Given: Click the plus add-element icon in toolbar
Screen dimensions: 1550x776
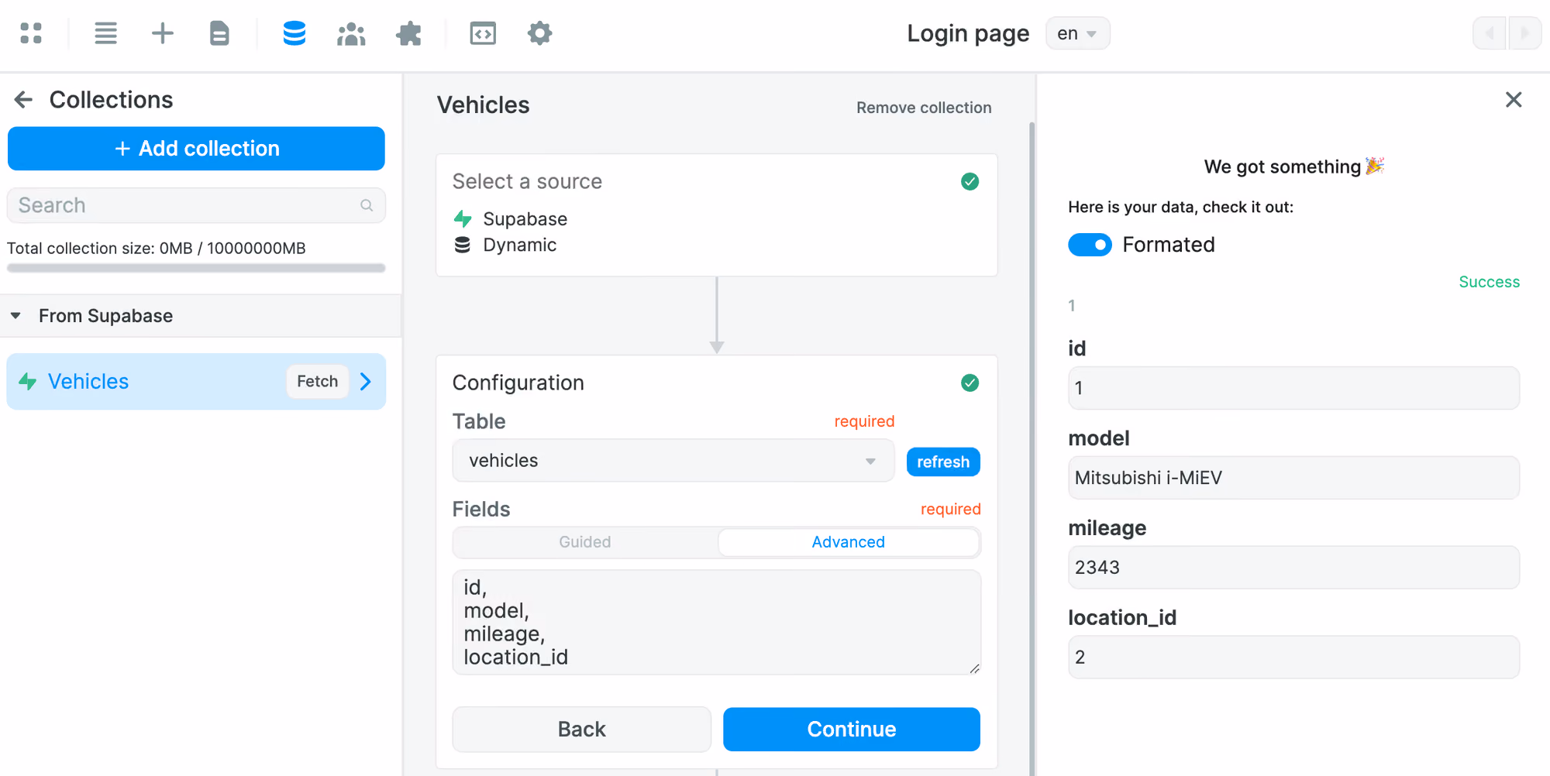Looking at the screenshot, I should point(163,33).
